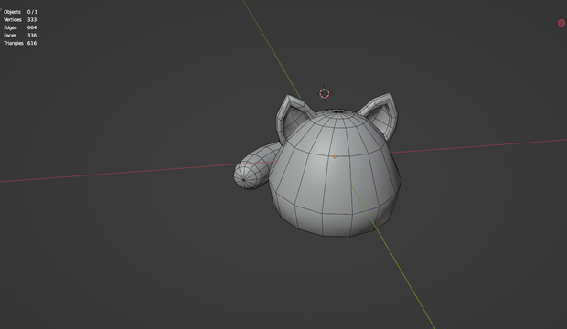Click the orange origin dot on the cat body

(x=335, y=157)
